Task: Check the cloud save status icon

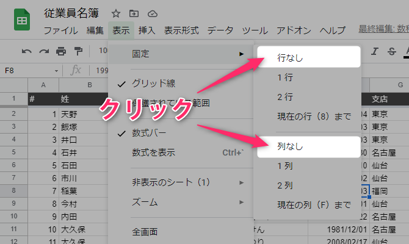Action: coord(153,13)
